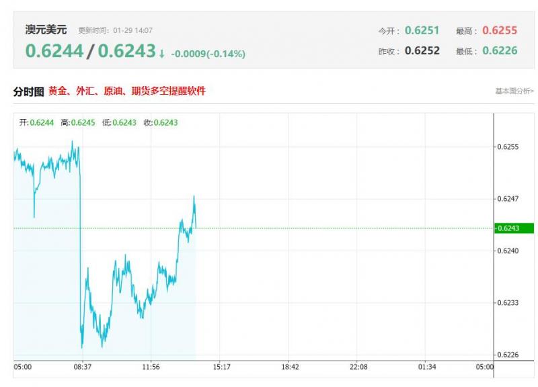This screenshot has width=538, height=387.
Task: Select the 昨收 value 0.6252
Action: tap(422, 50)
